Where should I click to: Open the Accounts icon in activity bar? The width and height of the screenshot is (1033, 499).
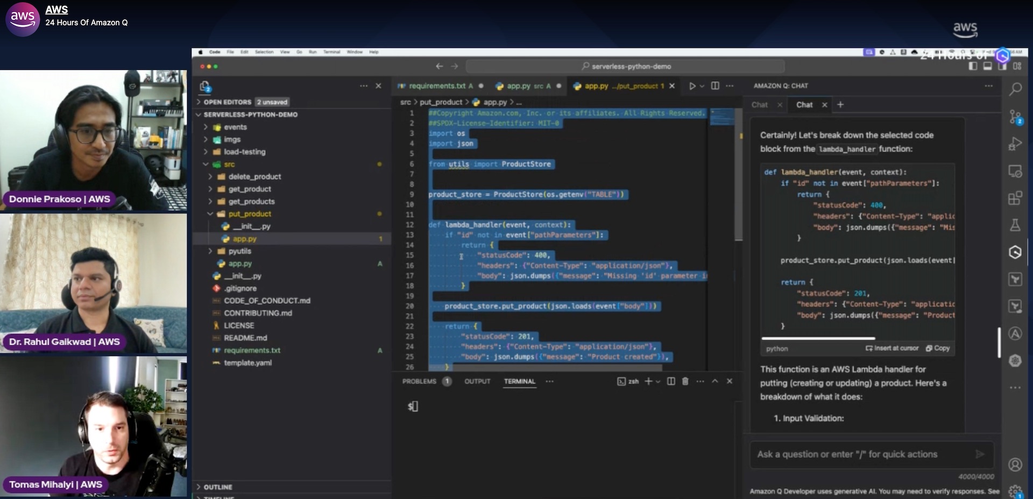pyautogui.click(x=1015, y=465)
